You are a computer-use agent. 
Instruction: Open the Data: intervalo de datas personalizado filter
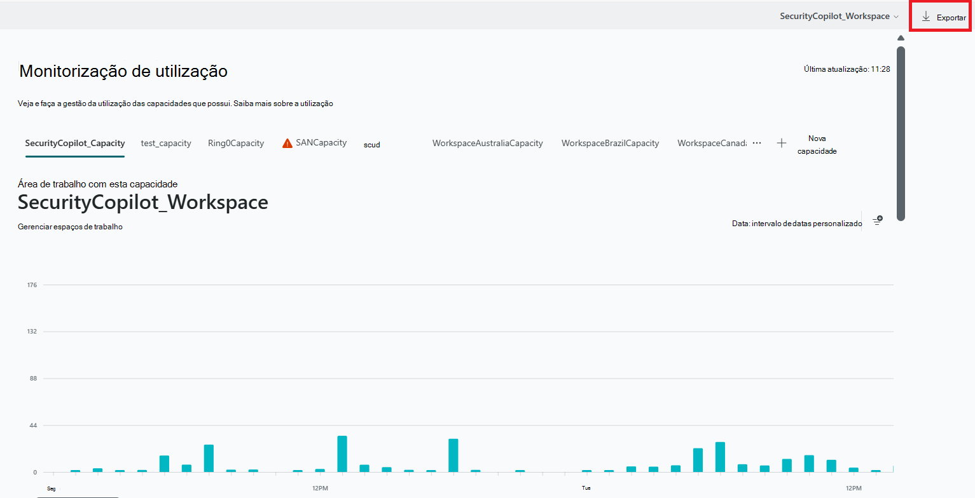point(796,224)
